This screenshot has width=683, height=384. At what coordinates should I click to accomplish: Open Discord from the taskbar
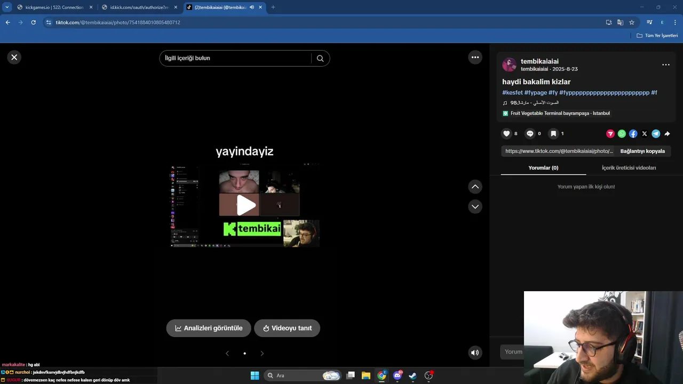pyautogui.click(x=398, y=375)
